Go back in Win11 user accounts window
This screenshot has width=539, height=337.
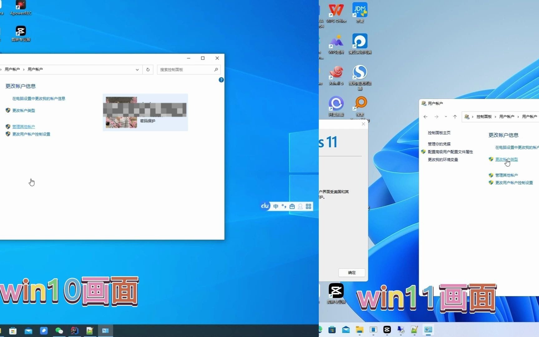(x=425, y=117)
